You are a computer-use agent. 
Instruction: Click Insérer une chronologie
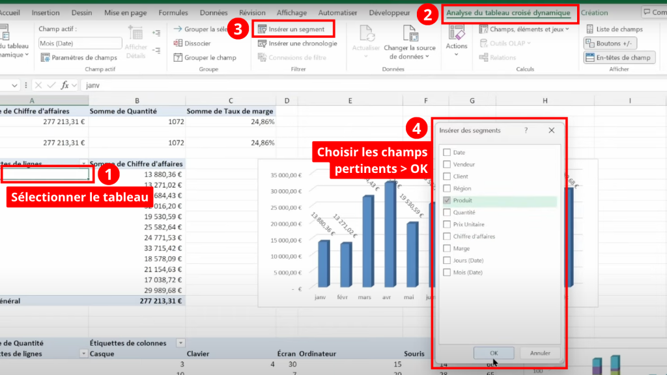297,44
